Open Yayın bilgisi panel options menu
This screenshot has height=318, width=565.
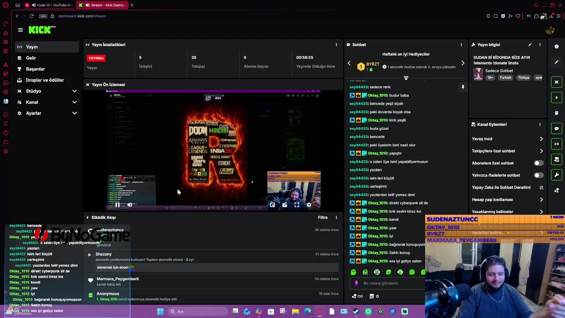pos(540,45)
